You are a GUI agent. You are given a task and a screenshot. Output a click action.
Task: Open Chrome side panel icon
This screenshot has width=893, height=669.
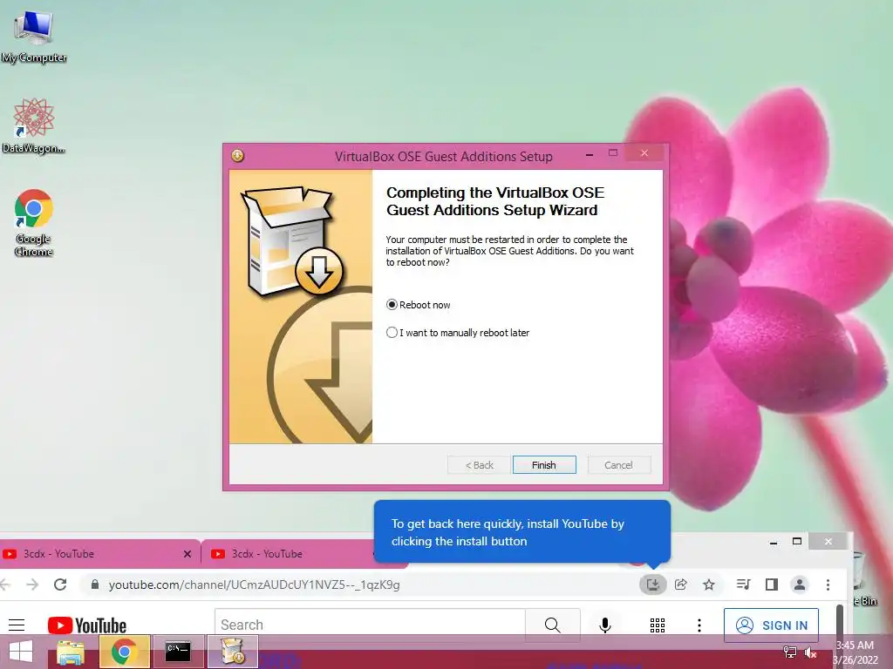pyautogui.click(x=772, y=585)
